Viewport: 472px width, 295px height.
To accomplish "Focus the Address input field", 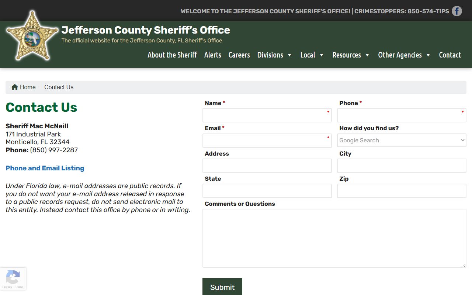I will 267,166.
